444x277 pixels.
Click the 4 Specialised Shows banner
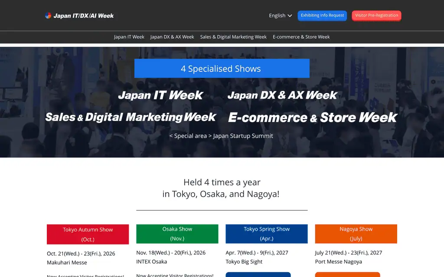point(222,68)
